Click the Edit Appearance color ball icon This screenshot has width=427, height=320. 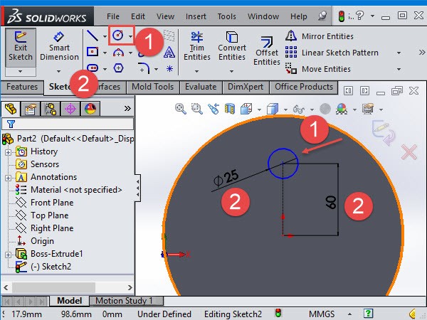342,109
